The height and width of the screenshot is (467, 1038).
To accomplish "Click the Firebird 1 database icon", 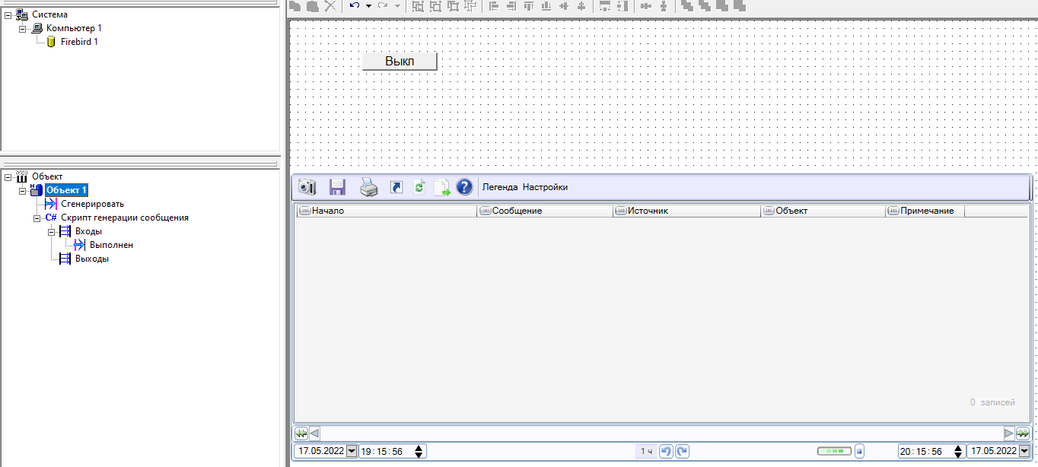I will [x=51, y=42].
